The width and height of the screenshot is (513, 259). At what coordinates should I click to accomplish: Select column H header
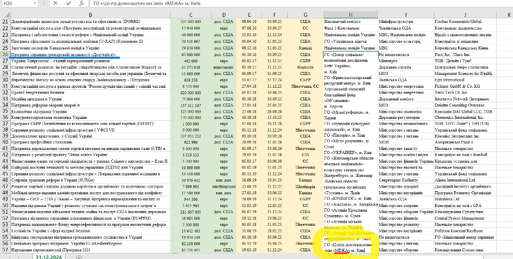351,15
